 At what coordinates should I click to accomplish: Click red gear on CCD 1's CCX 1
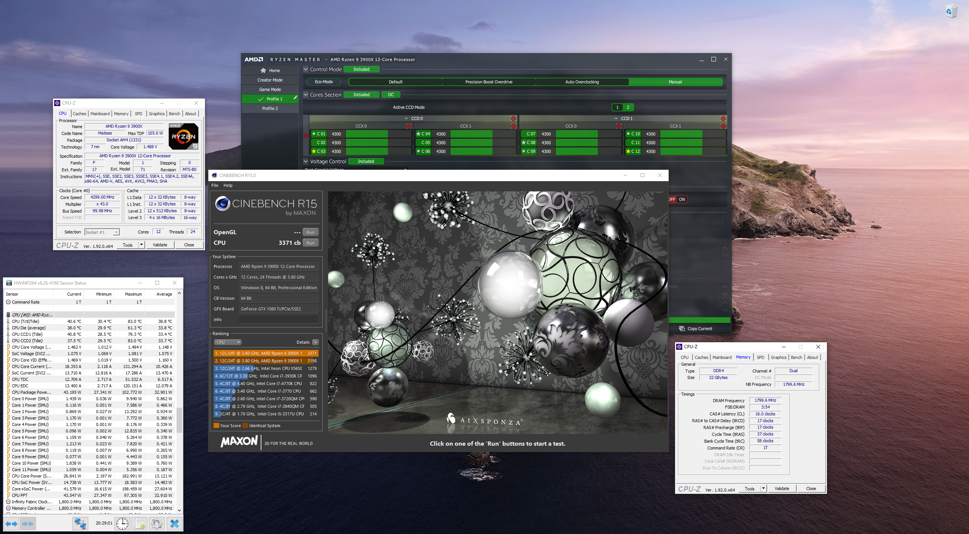(723, 126)
